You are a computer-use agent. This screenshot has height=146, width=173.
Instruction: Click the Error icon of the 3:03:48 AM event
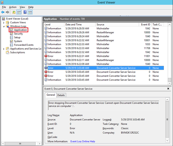click(46, 68)
